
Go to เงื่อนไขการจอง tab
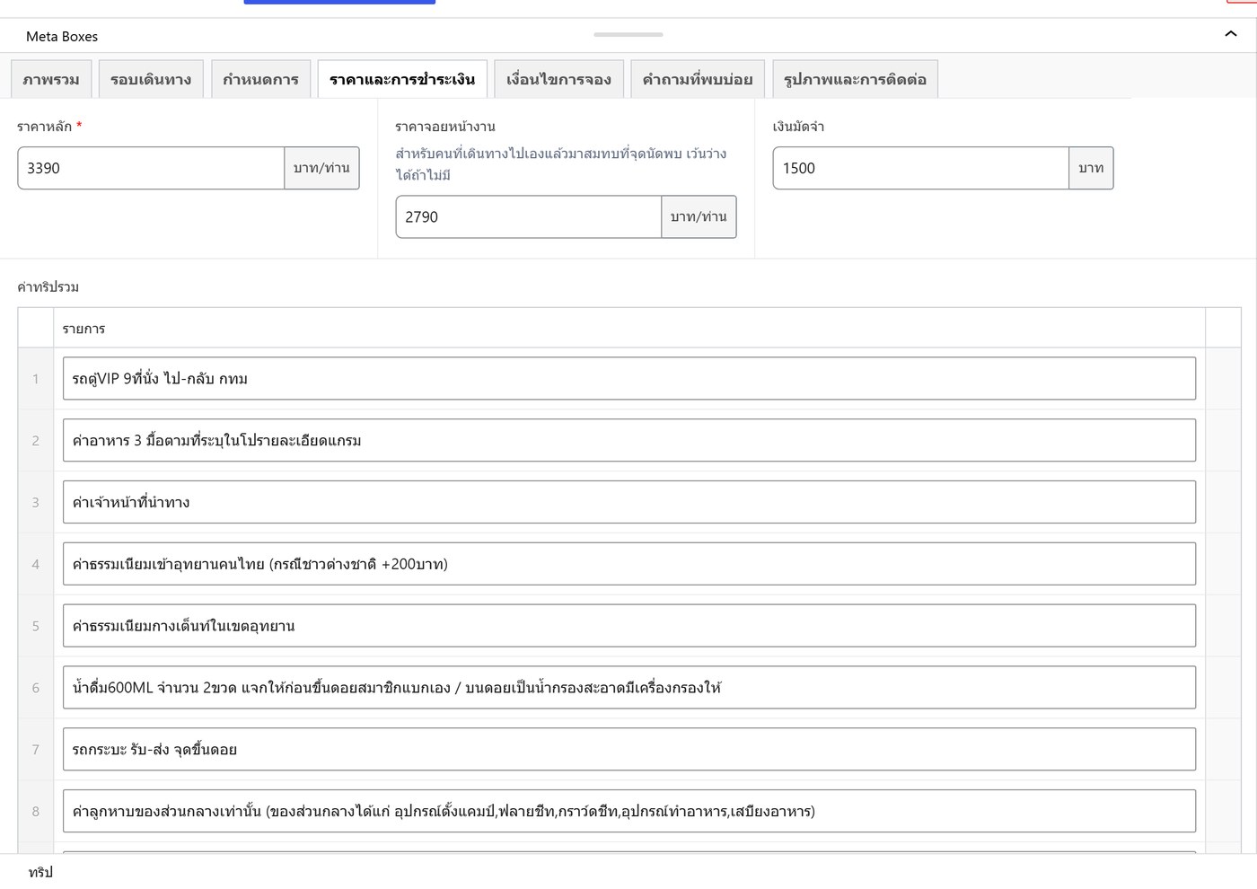pos(558,79)
